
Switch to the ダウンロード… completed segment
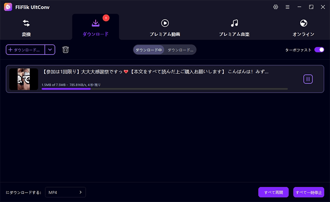tap(180, 50)
